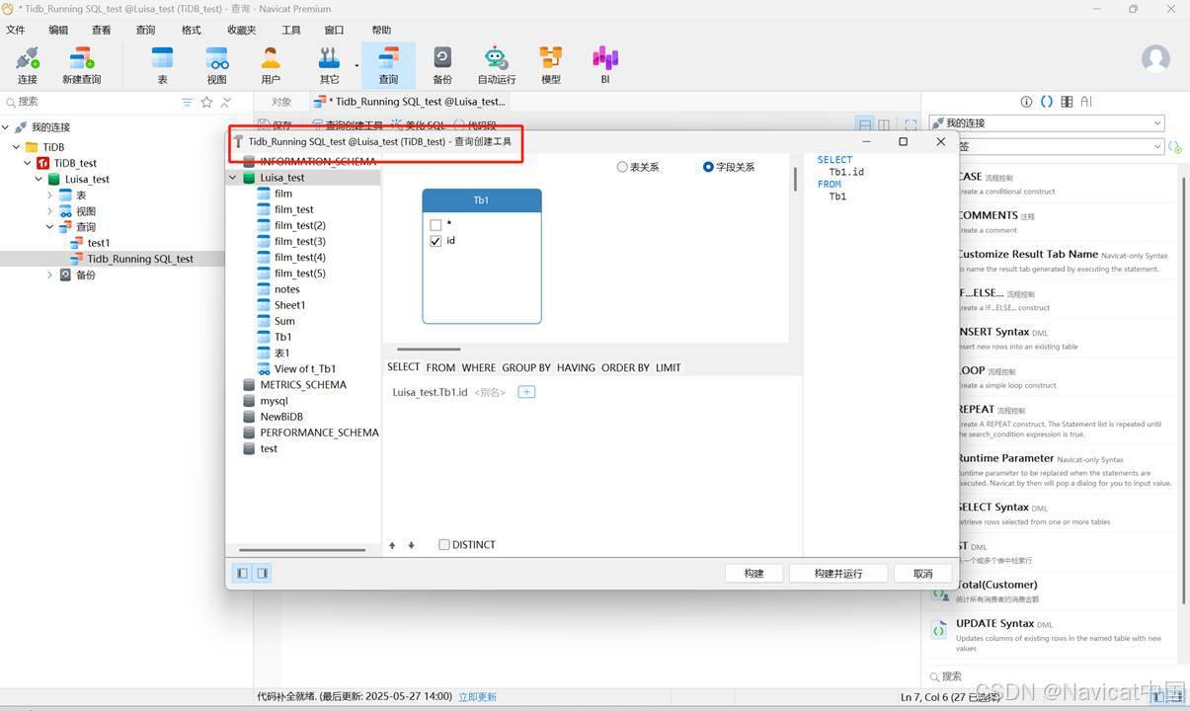Click horizontal scrollbar under query builder tree
This screenshot has width=1190, height=711.
coord(302,550)
